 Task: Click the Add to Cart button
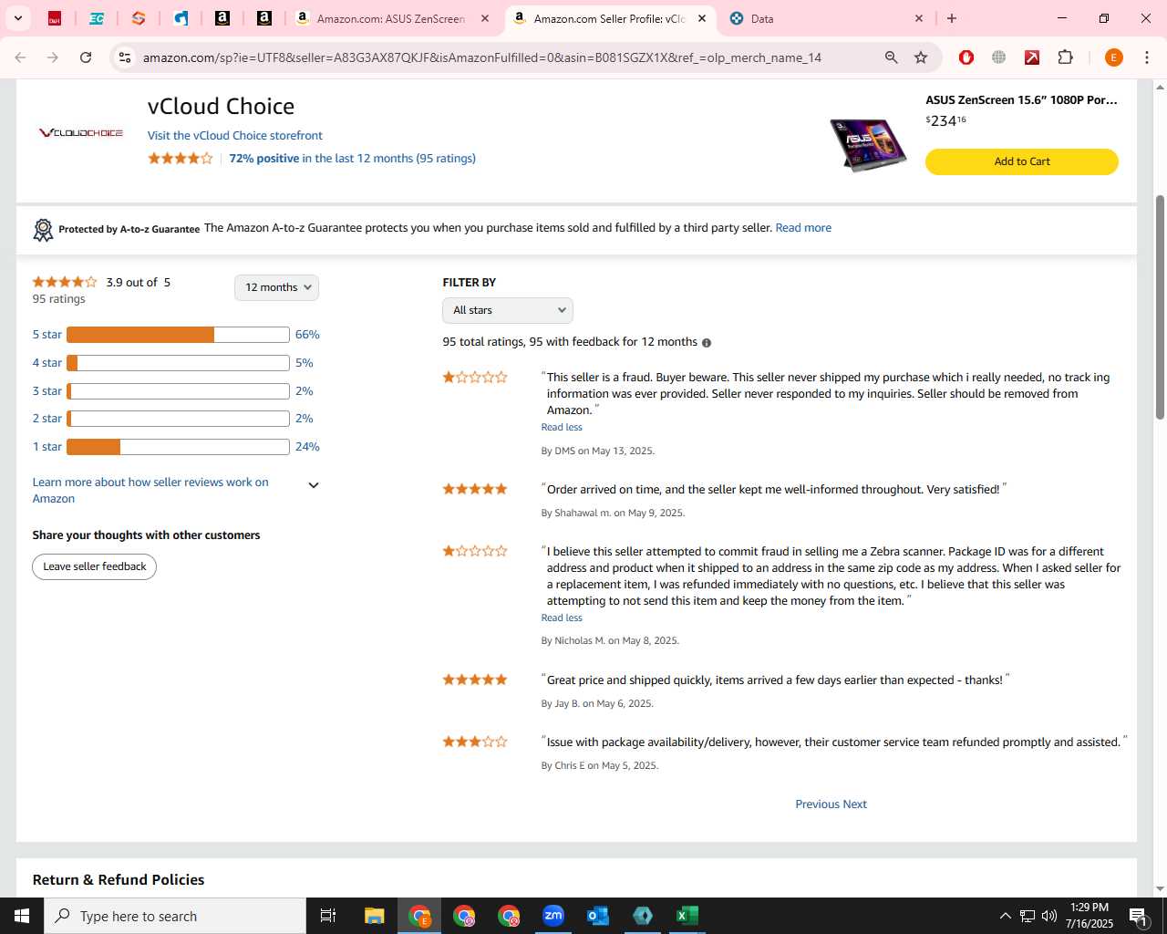point(1022,161)
